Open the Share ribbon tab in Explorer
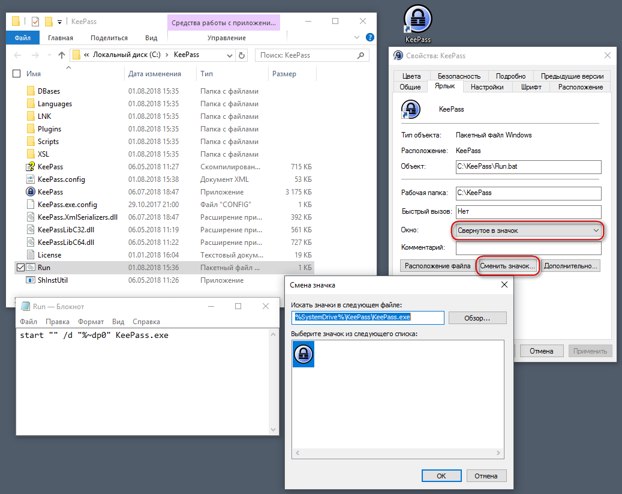Viewport: 622px width, 494px height. (x=109, y=38)
